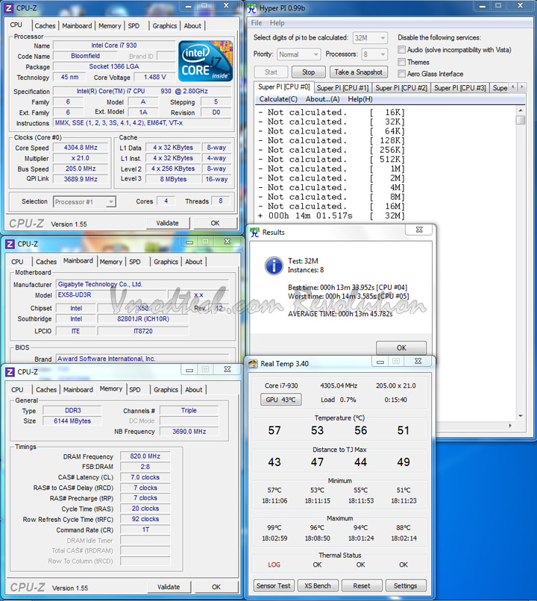Open the Help menu in Hyper PI
Viewport: 537px width, 601px height.
click(277, 22)
